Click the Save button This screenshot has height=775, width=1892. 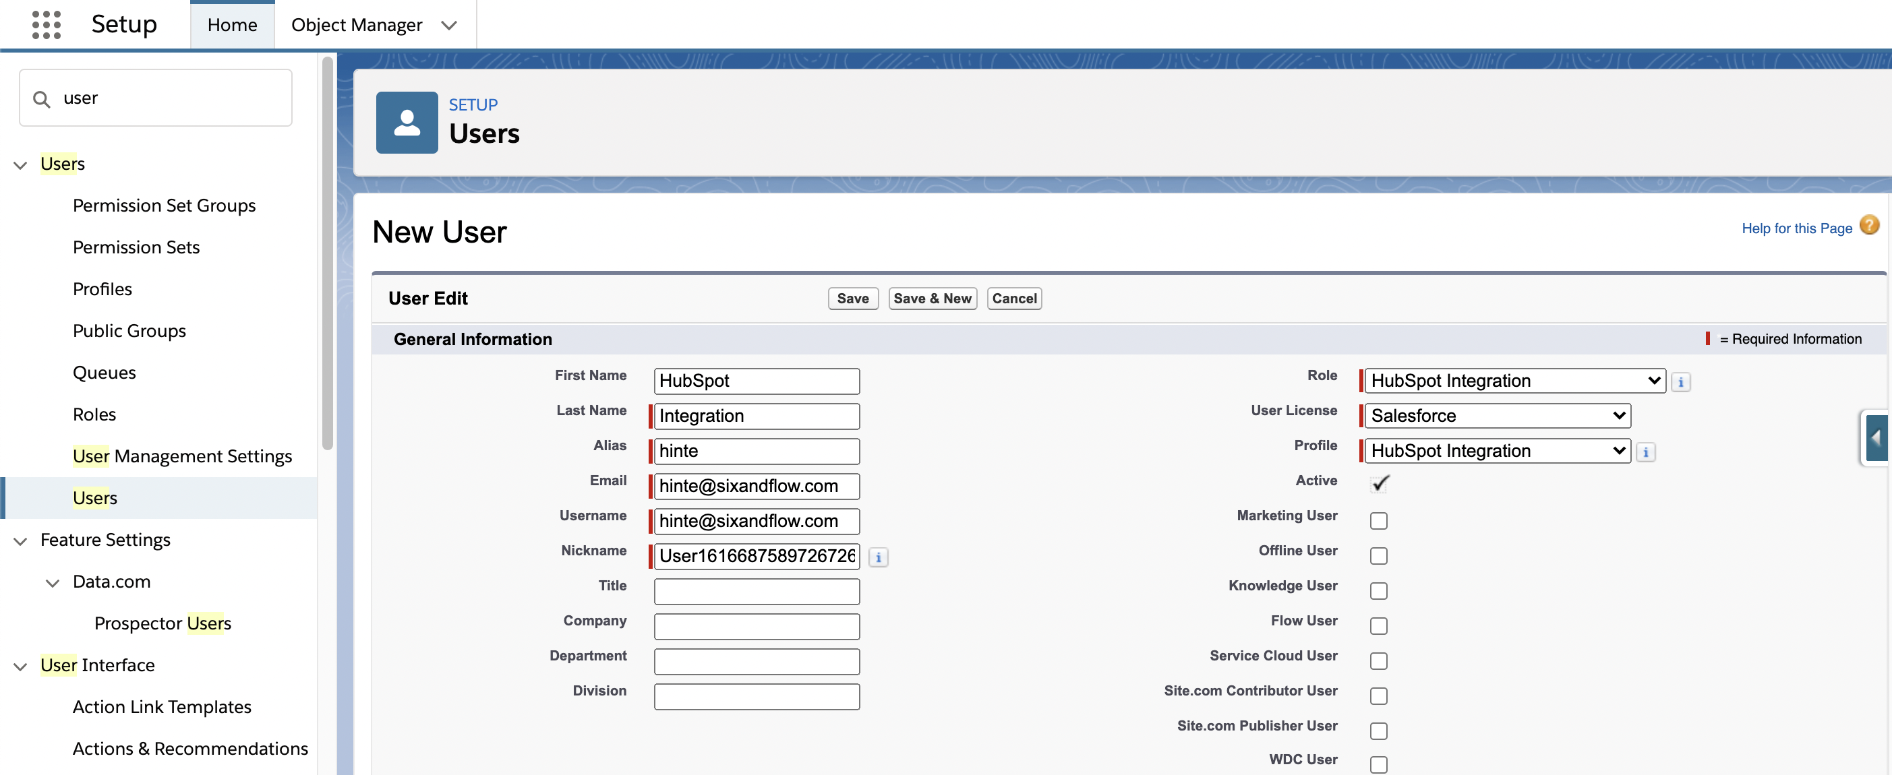point(853,299)
